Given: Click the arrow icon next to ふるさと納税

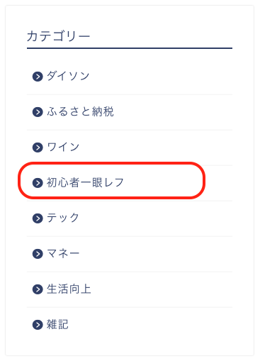Looking at the screenshot, I should 38,112.
